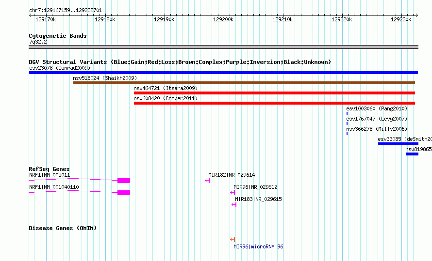The width and height of the screenshot is (432, 261).
Task: Click the nsv464721 (Itsara2009) label
Action: (x=166, y=88)
